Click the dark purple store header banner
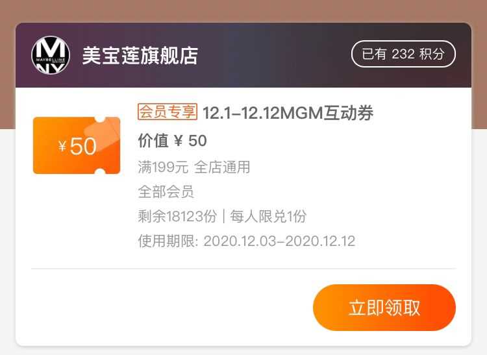Image resolution: width=487 pixels, height=355 pixels. coord(243,55)
